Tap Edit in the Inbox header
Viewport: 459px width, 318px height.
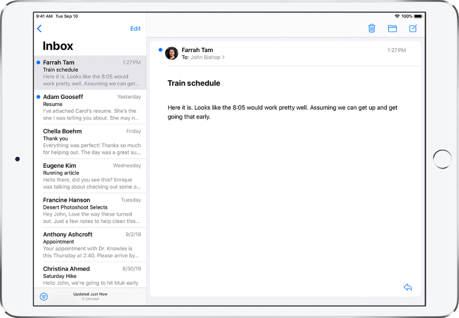[135, 28]
